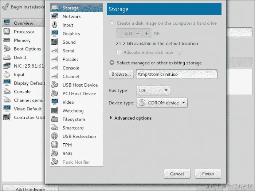Image resolution: width=255 pixels, height=191 pixels.
Task: Choose Sound in hardware type list
Action: tap(76, 42)
